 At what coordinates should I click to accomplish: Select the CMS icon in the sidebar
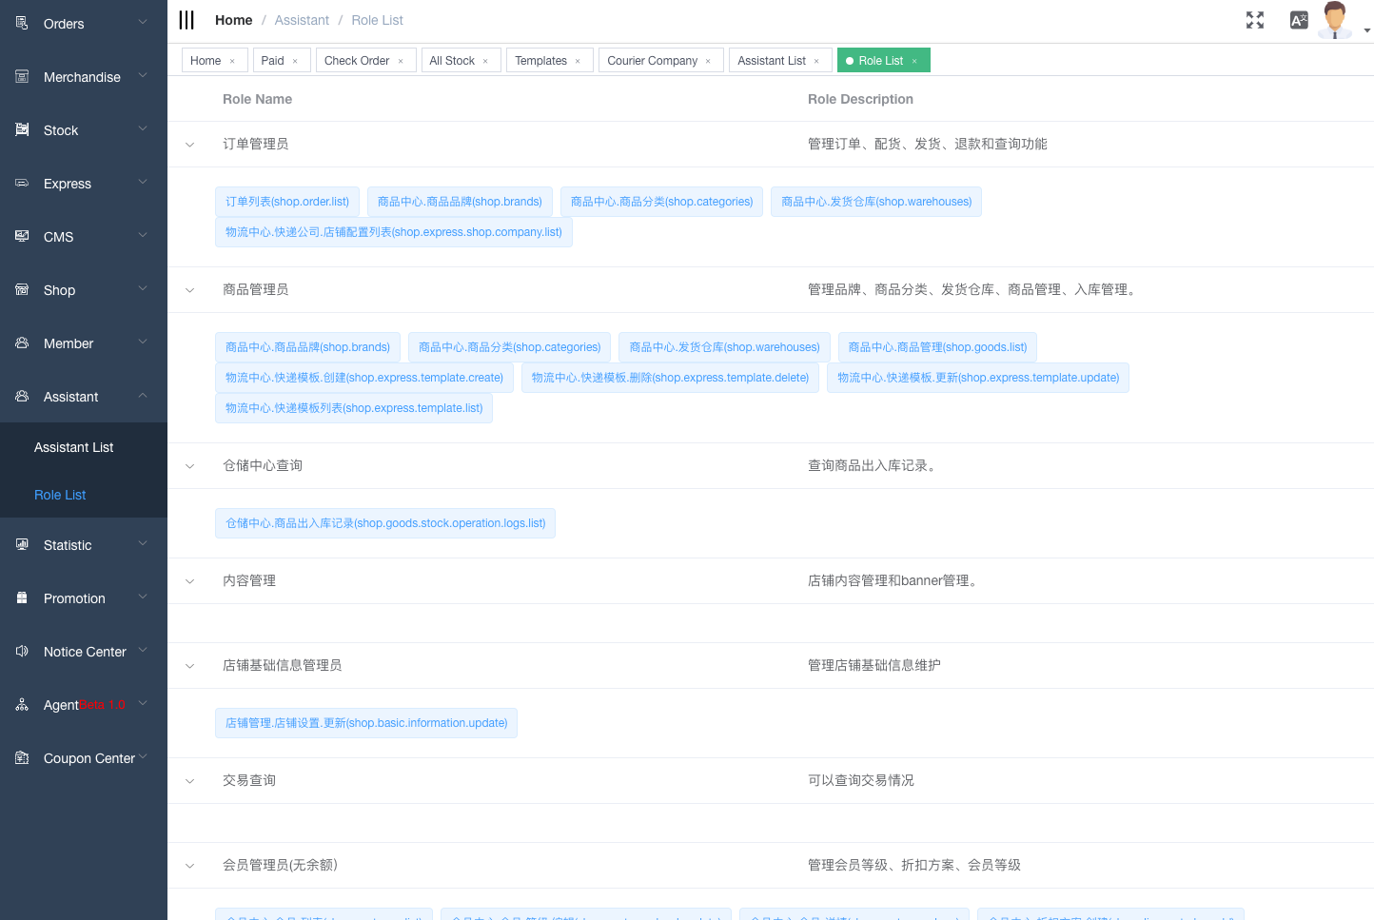coord(21,236)
